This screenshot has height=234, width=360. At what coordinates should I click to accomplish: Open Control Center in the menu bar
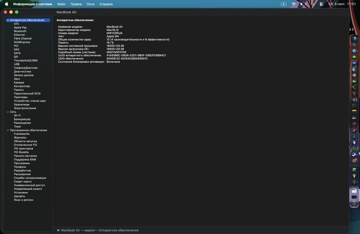(321, 4)
